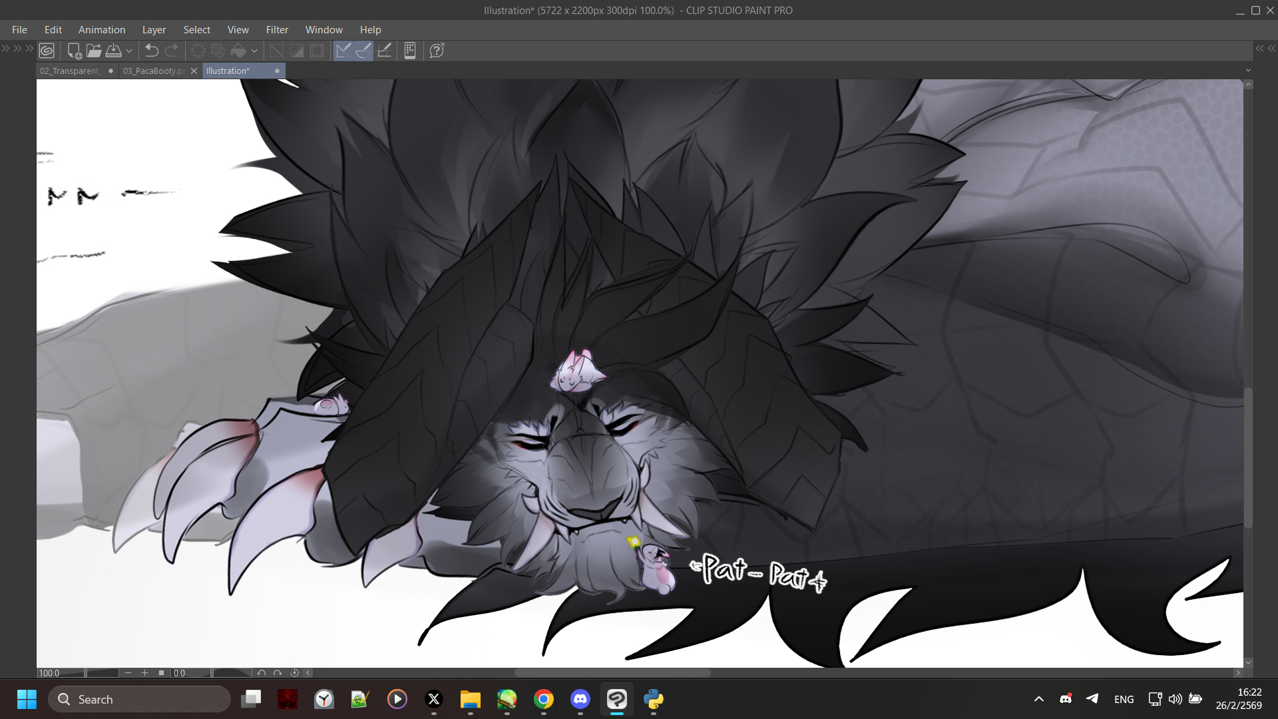Expand the Save options dropdown arrow
Screen dimensions: 1278x719
point(129,51)
